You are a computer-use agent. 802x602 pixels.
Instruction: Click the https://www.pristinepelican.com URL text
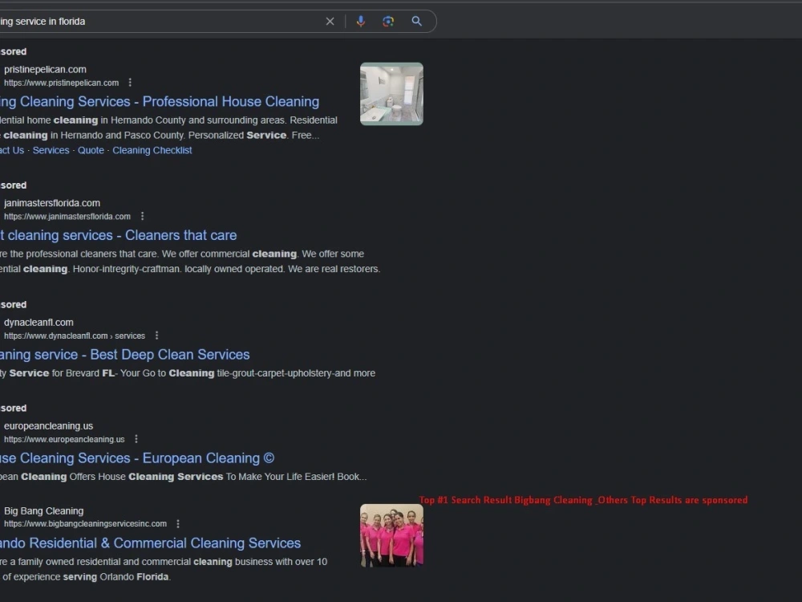(62, 83)
